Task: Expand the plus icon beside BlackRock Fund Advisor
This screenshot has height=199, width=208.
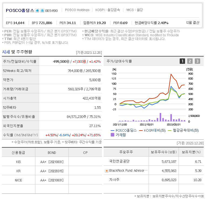Action: click(x=107, y=171)
